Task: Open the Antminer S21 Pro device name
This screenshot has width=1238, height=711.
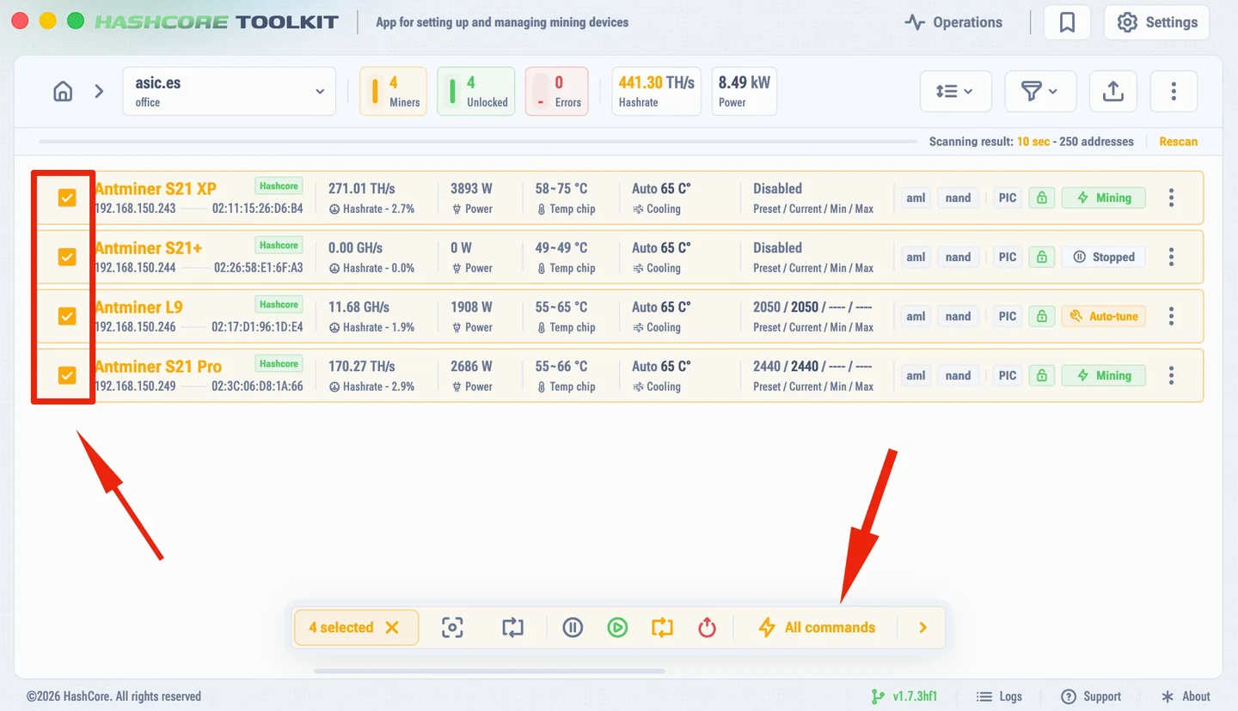Action: (158, 367)
